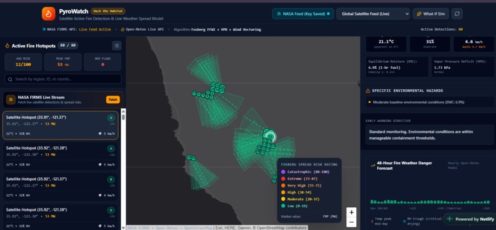
Task: Open the hotspot filter settings icon
Action: 117,46
